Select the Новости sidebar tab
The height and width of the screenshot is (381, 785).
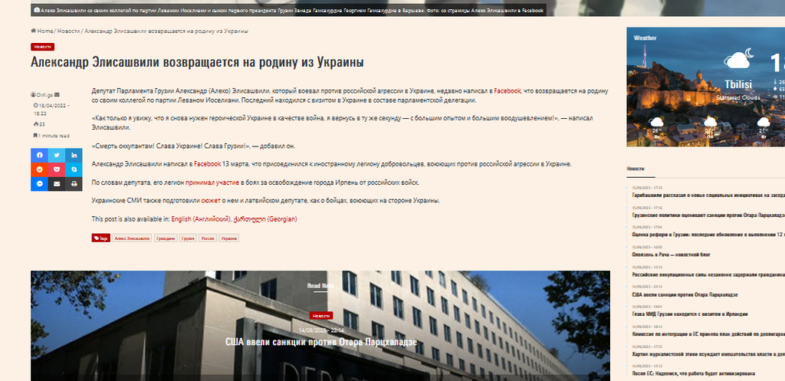click(x=636, y=169)
